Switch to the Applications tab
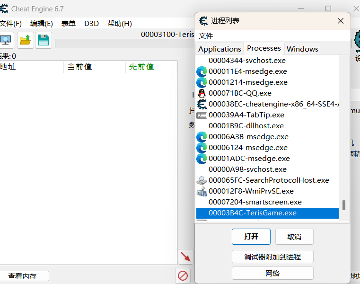Image resolution: width=360 pixels, height=284 pixels. tap(220, 49)
